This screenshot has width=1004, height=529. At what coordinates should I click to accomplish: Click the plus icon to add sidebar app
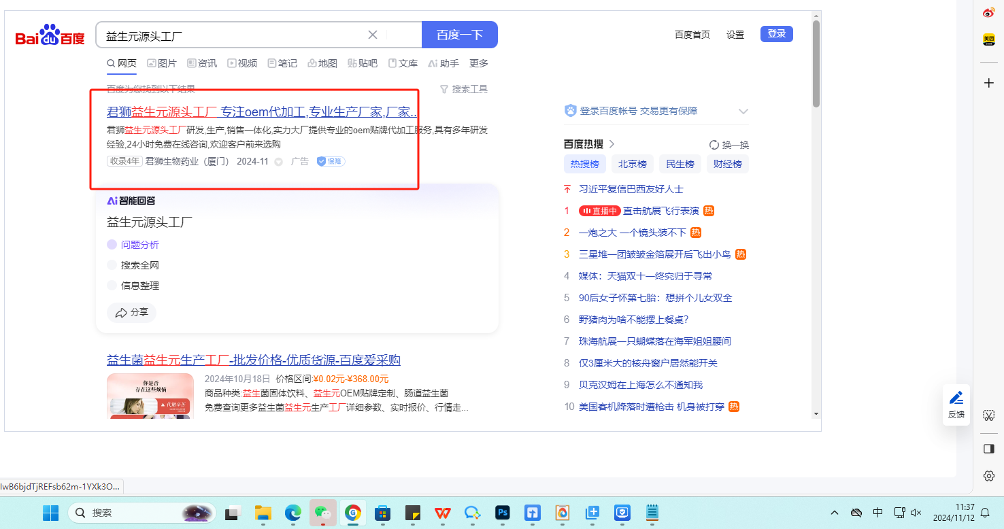989,83
